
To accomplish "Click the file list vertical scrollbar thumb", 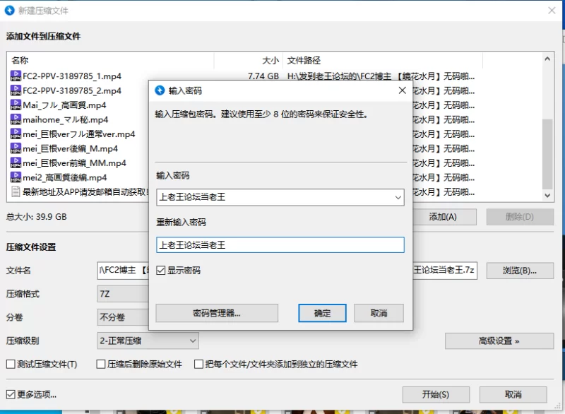I will (x=547, y=154).
